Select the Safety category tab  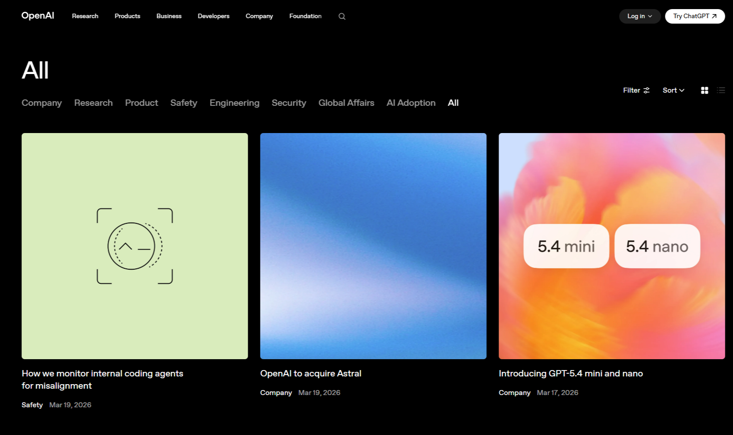coord(184,103)
